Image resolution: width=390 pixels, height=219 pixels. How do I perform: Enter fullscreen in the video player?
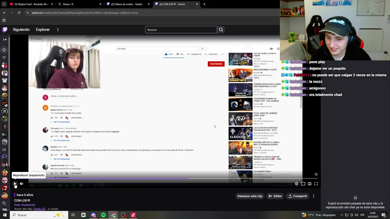pyautogui.click(x=316, y=184)
